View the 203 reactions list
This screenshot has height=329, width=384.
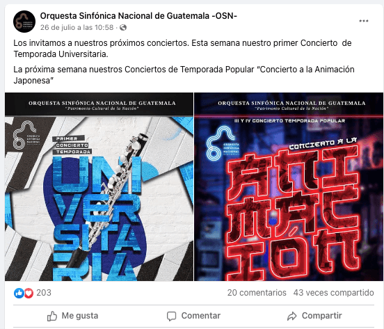(44, 293)
